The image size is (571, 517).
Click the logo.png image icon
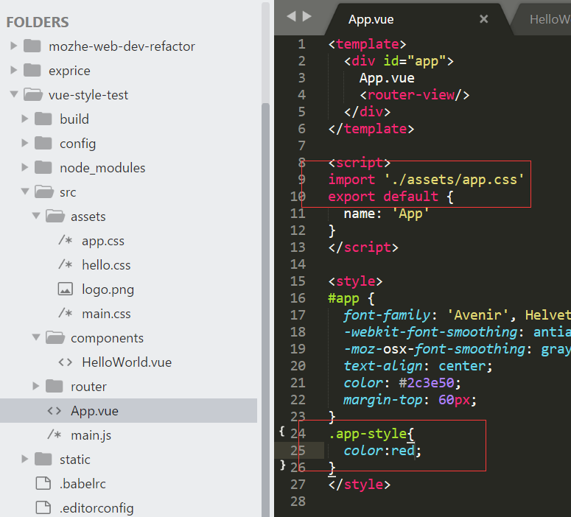[65, 289]
